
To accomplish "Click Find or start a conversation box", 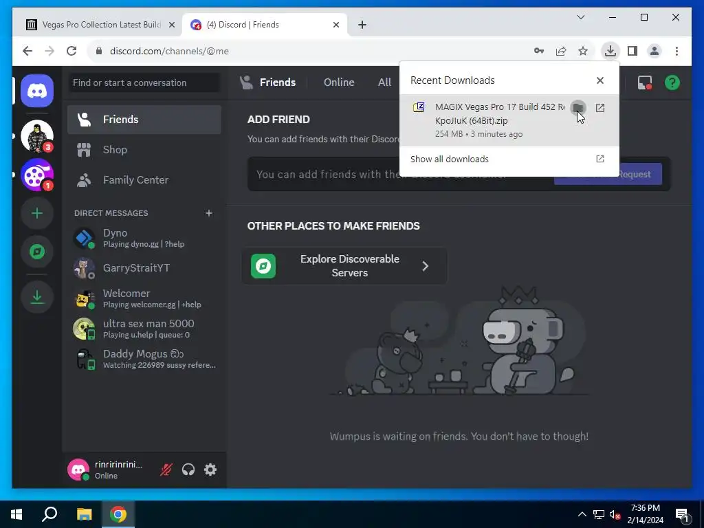I will point(144,82).
